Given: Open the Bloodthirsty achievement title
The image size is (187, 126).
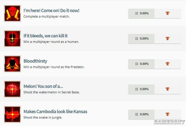Looking at the screenshot, I should (35, 61).
